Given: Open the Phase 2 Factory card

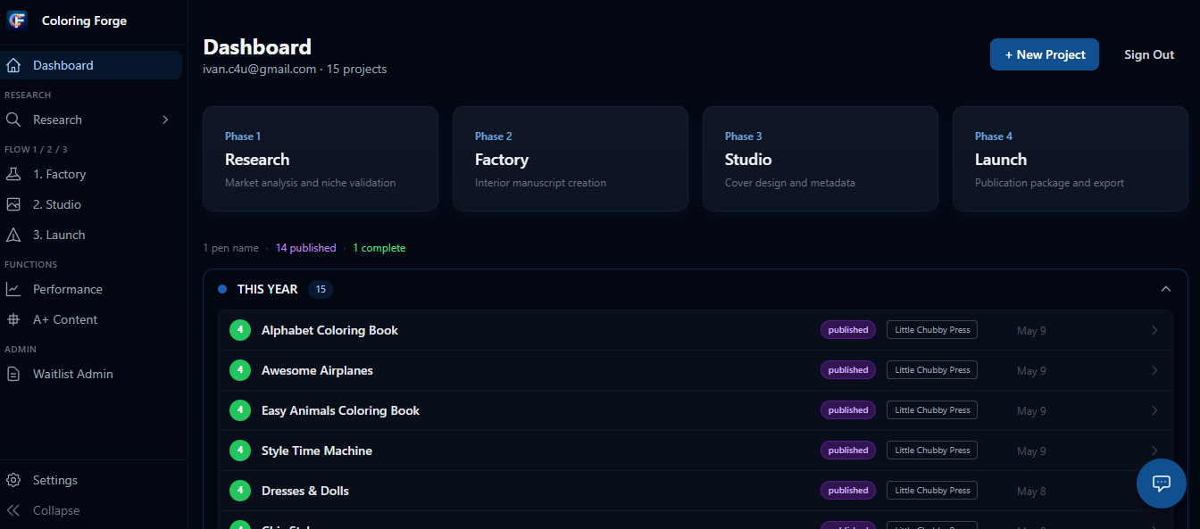Looking at the screenshot, I should (571, 159).
